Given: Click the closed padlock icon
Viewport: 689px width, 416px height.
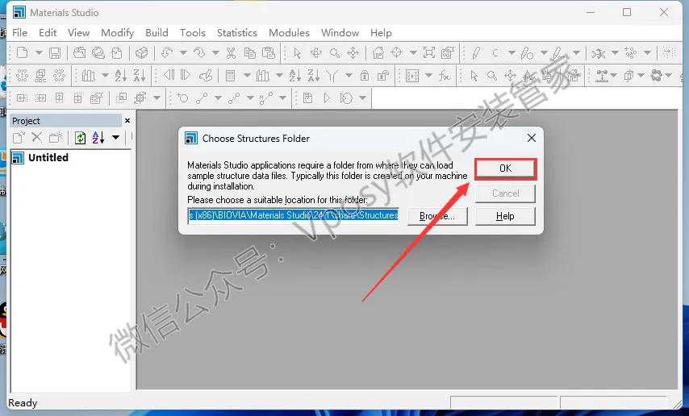Looking at the screenshot, I should click(x=365, y=76).
